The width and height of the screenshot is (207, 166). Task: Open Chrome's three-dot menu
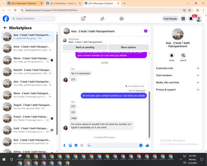[203, 10]
